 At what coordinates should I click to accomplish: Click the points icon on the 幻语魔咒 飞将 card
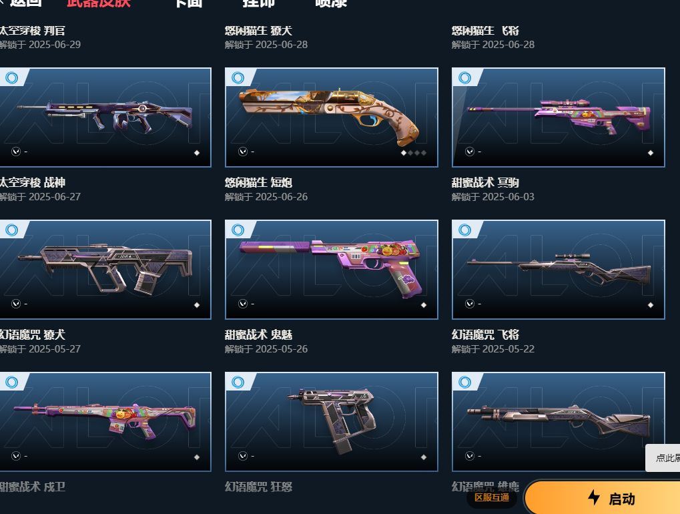(470, 304)
